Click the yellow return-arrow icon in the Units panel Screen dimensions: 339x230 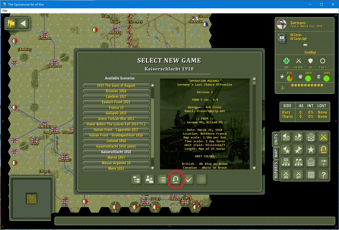pyautogui.click(x=323, y=150)
